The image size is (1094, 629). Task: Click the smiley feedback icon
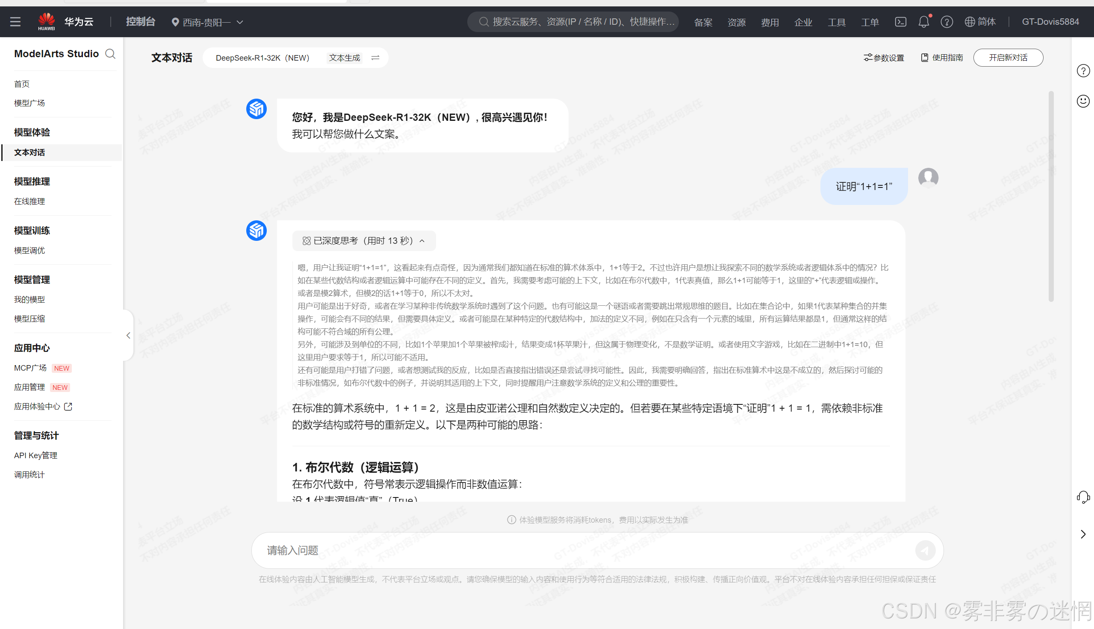[1083, 101]
